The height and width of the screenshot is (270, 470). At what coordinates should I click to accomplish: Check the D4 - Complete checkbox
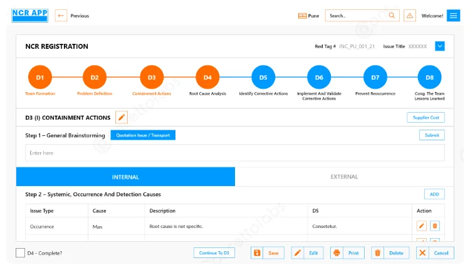tap(21, 253)
